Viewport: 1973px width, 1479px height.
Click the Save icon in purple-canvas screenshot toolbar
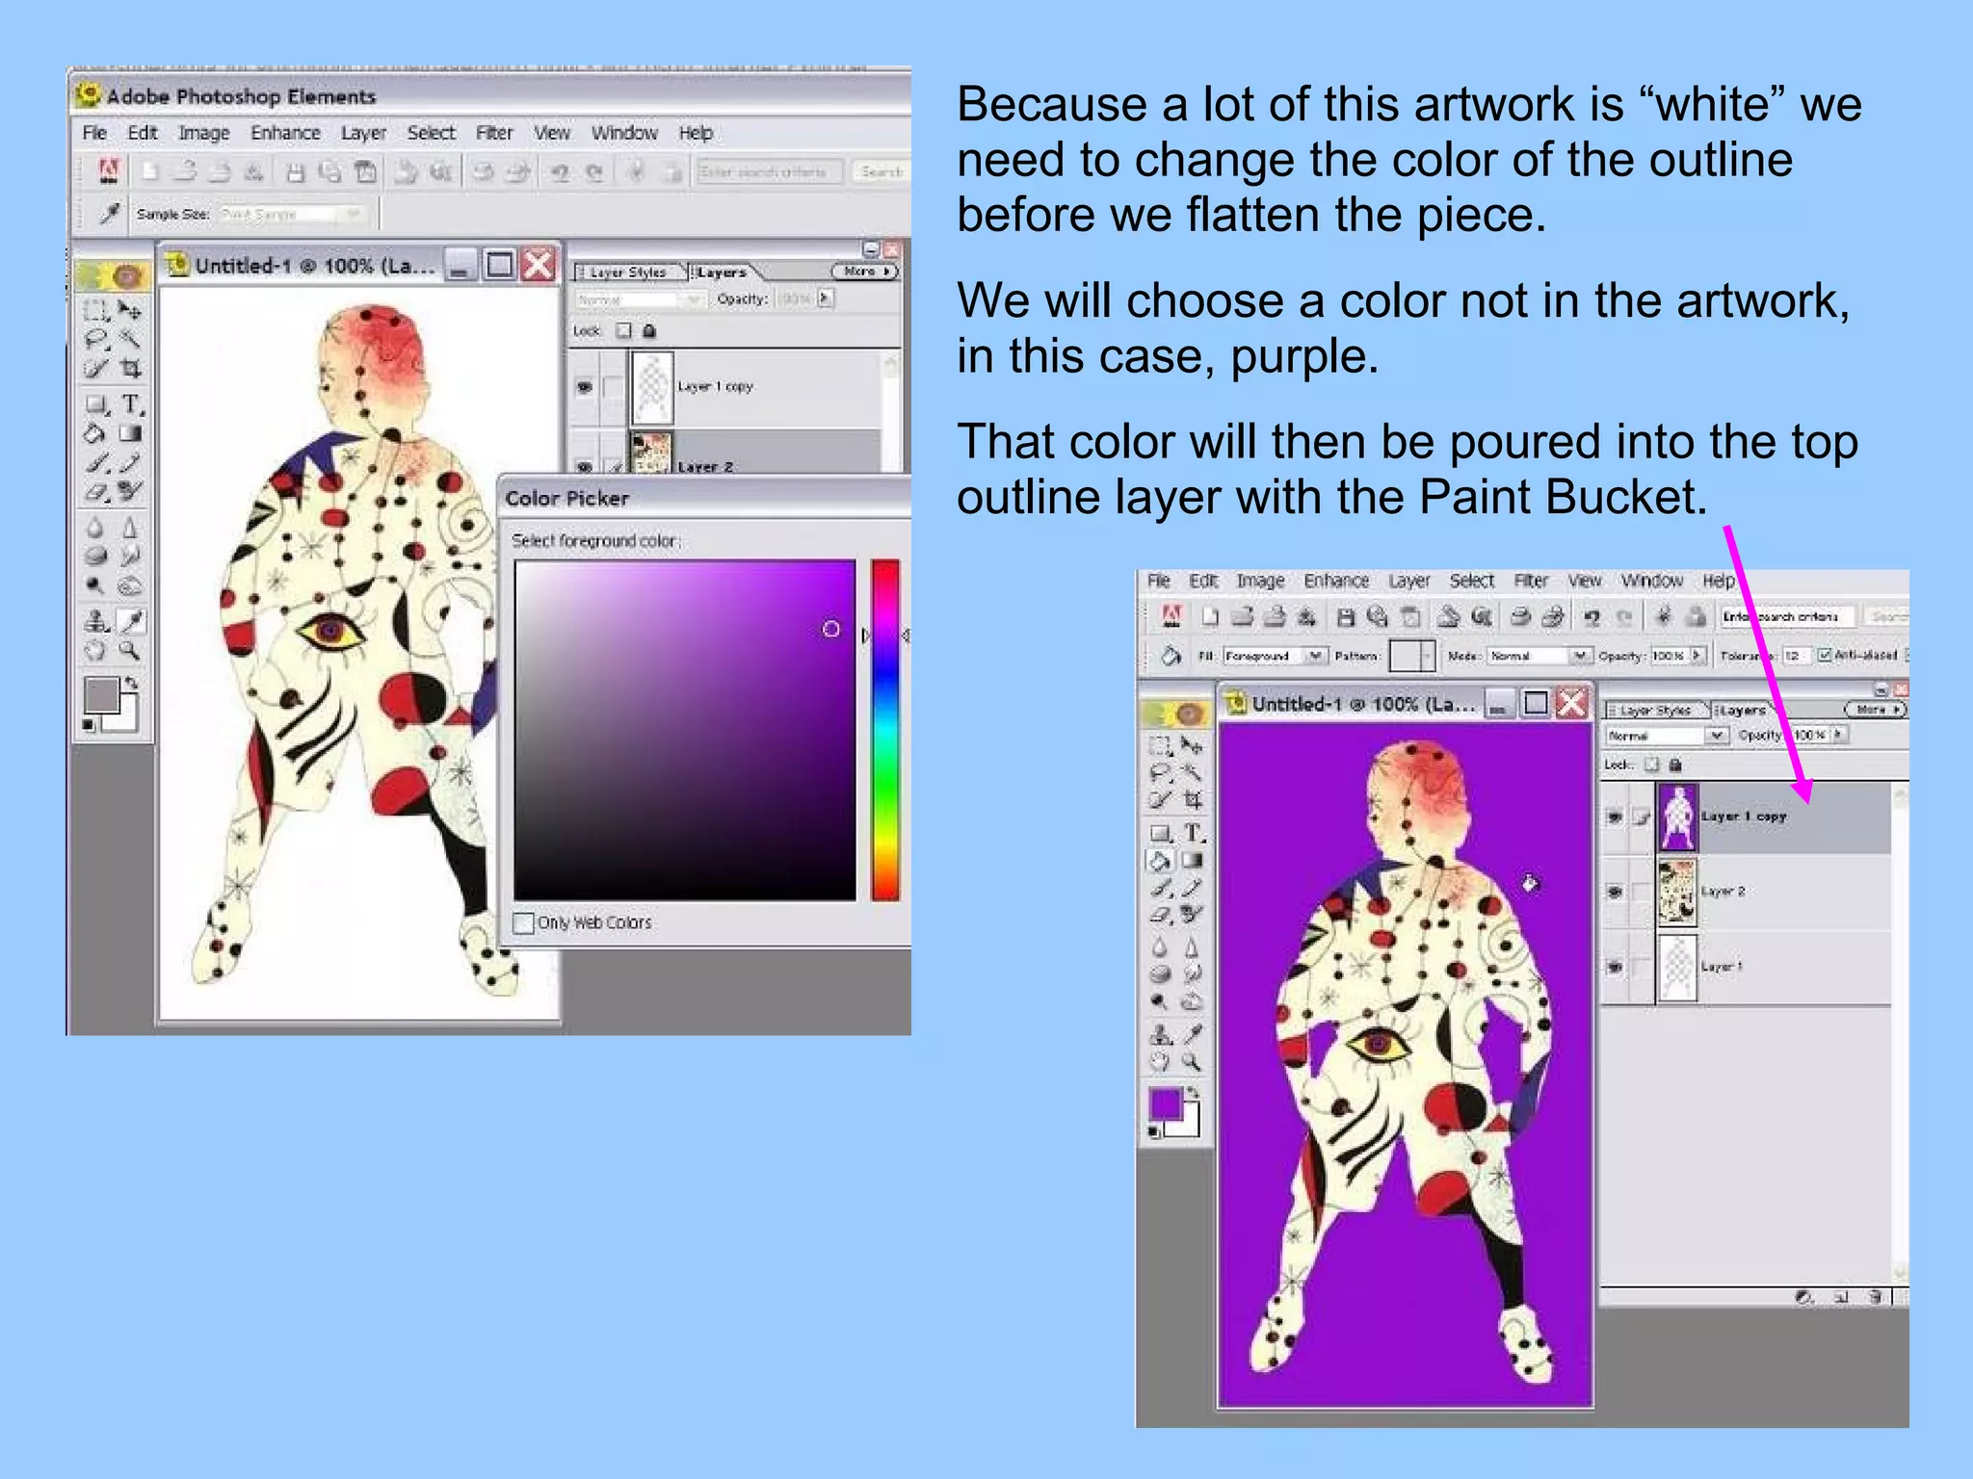point(1346,616)
